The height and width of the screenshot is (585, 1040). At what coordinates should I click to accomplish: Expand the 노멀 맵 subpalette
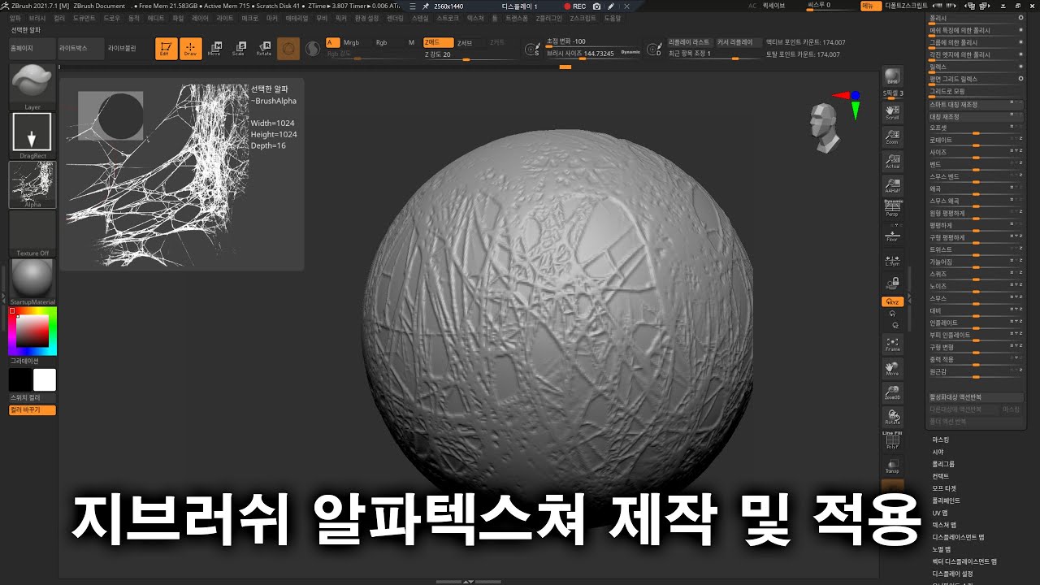pos(941,549)
